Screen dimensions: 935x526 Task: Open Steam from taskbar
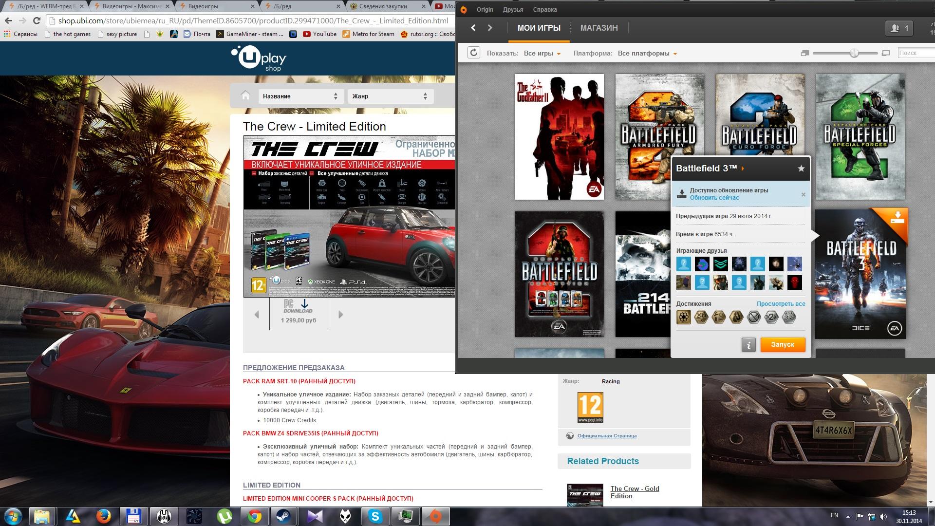(284, 516)
